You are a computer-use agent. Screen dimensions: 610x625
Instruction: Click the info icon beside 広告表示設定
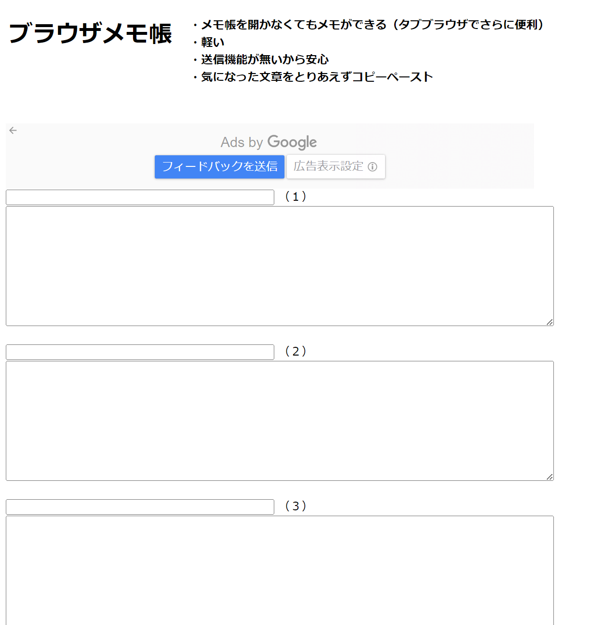[x=372, y=167]
